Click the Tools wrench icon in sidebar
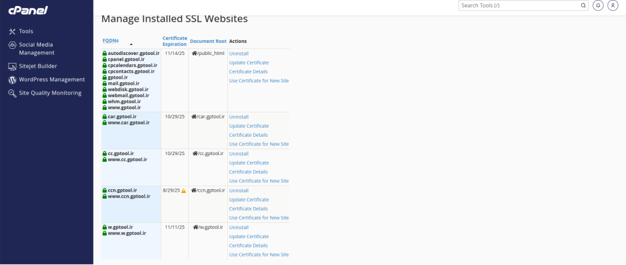This screenshot has width=626, height=265. coord(12,32)
